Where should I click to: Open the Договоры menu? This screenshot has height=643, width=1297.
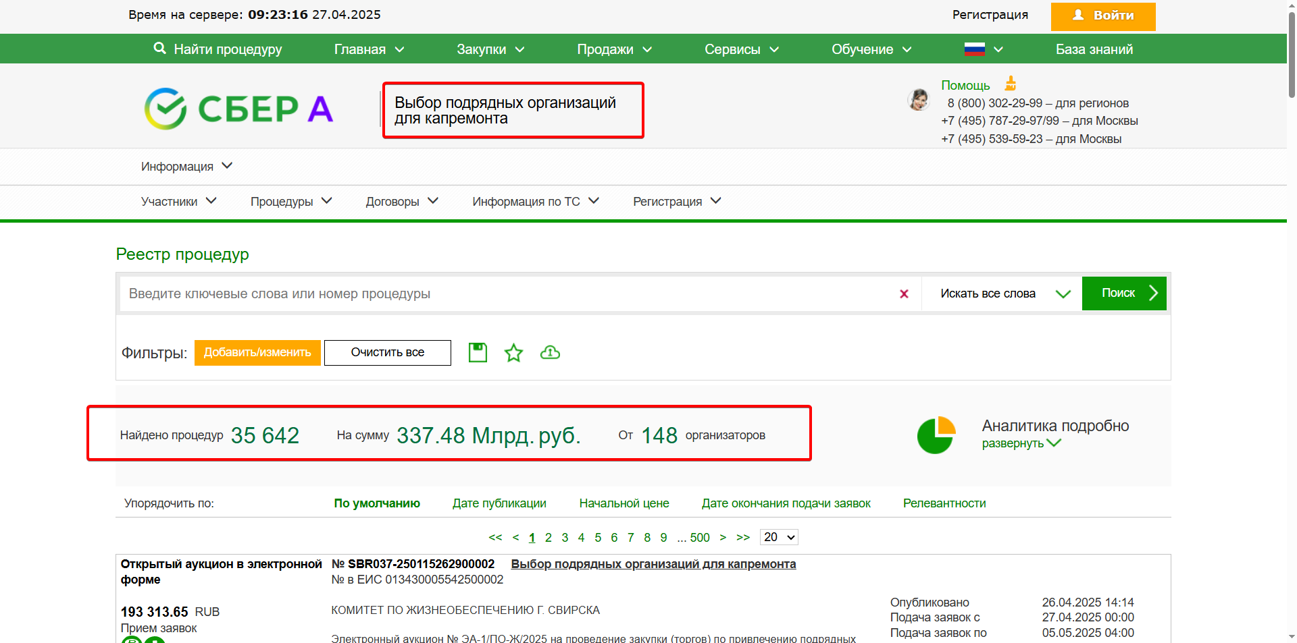pyautogui.click(x=402, y=201)
